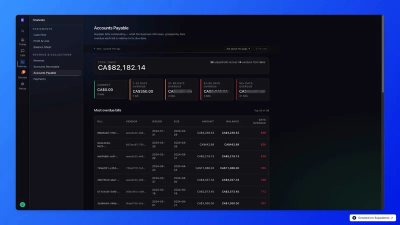The height and width of the screenshot is (225, 400).
Task: Select the 90+ days overdue card
Action: tap(252, 89)
